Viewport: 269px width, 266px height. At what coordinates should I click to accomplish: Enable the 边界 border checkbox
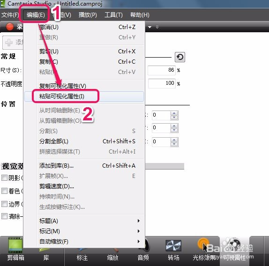(4, 204)
